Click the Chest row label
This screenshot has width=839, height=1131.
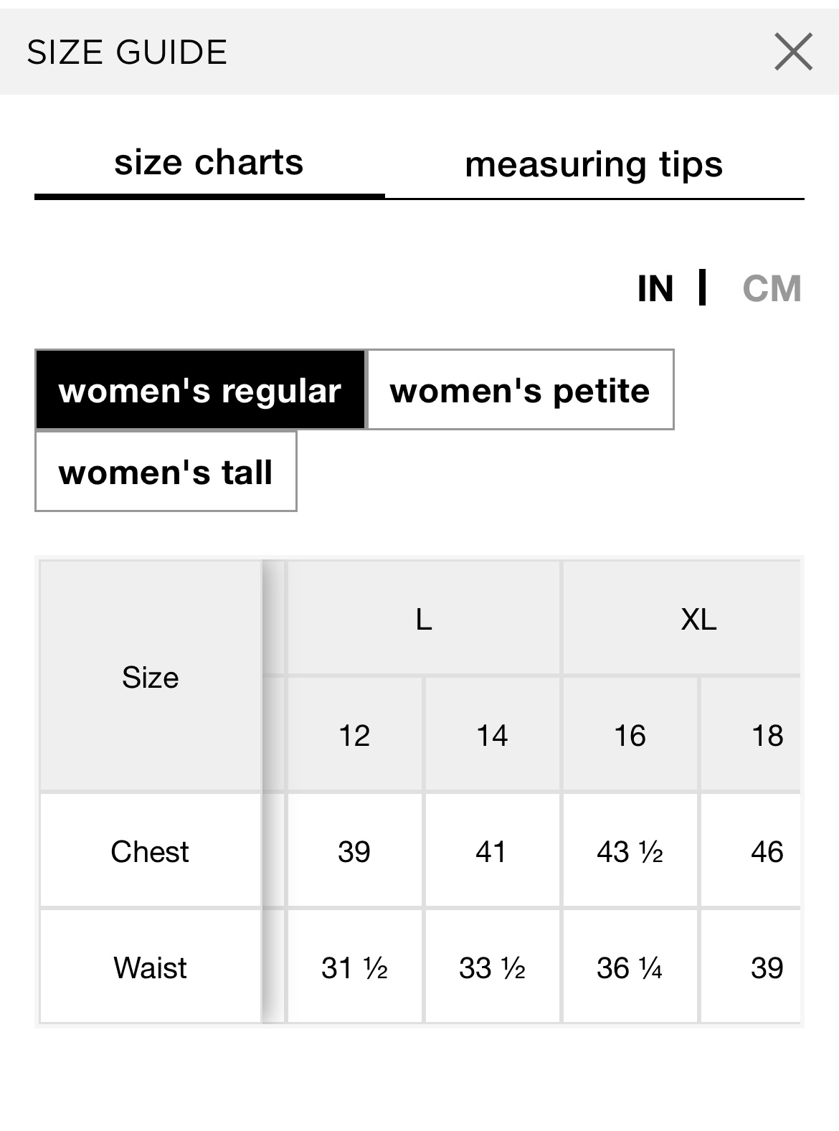pyautogui.click(x=150, y=851)
